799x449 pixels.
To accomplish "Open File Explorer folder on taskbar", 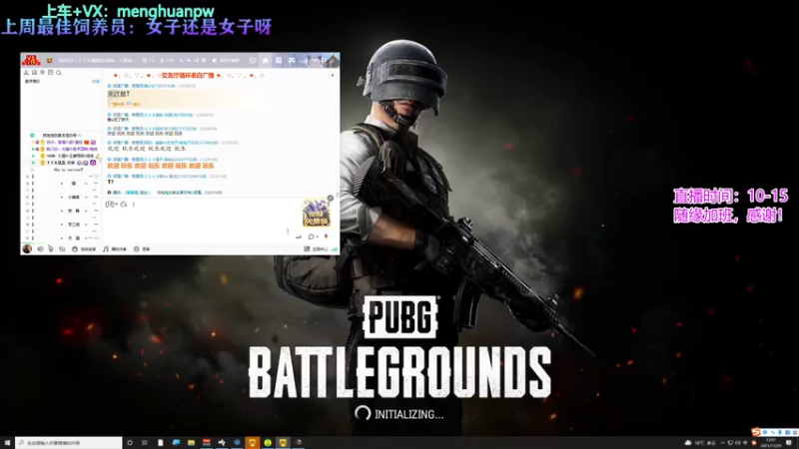I will click(191, 443).
